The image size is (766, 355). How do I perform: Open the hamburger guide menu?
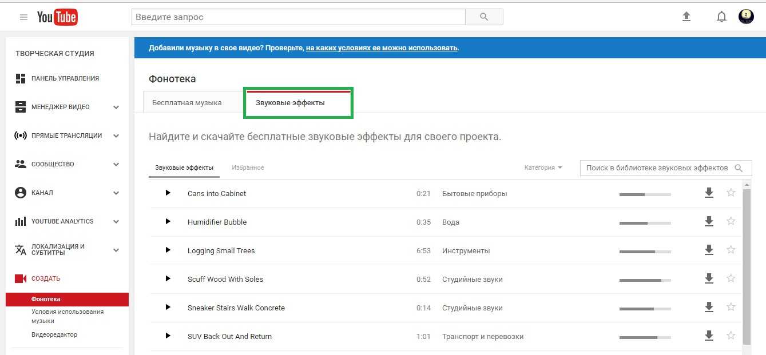[23, 17]
